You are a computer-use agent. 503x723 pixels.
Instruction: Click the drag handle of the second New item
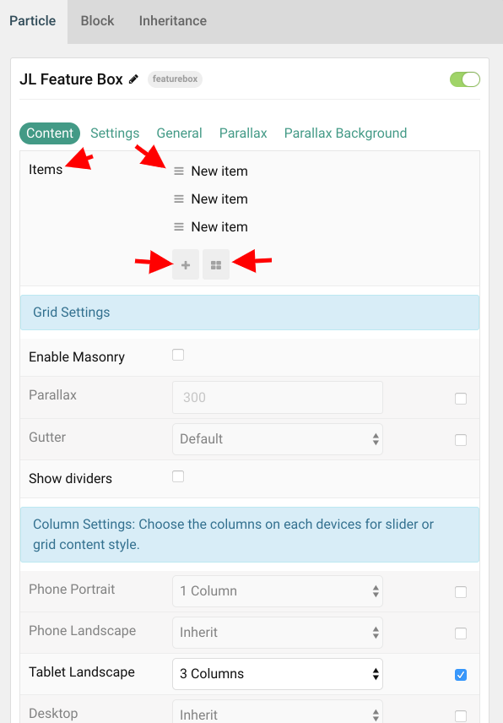point(179,199)
